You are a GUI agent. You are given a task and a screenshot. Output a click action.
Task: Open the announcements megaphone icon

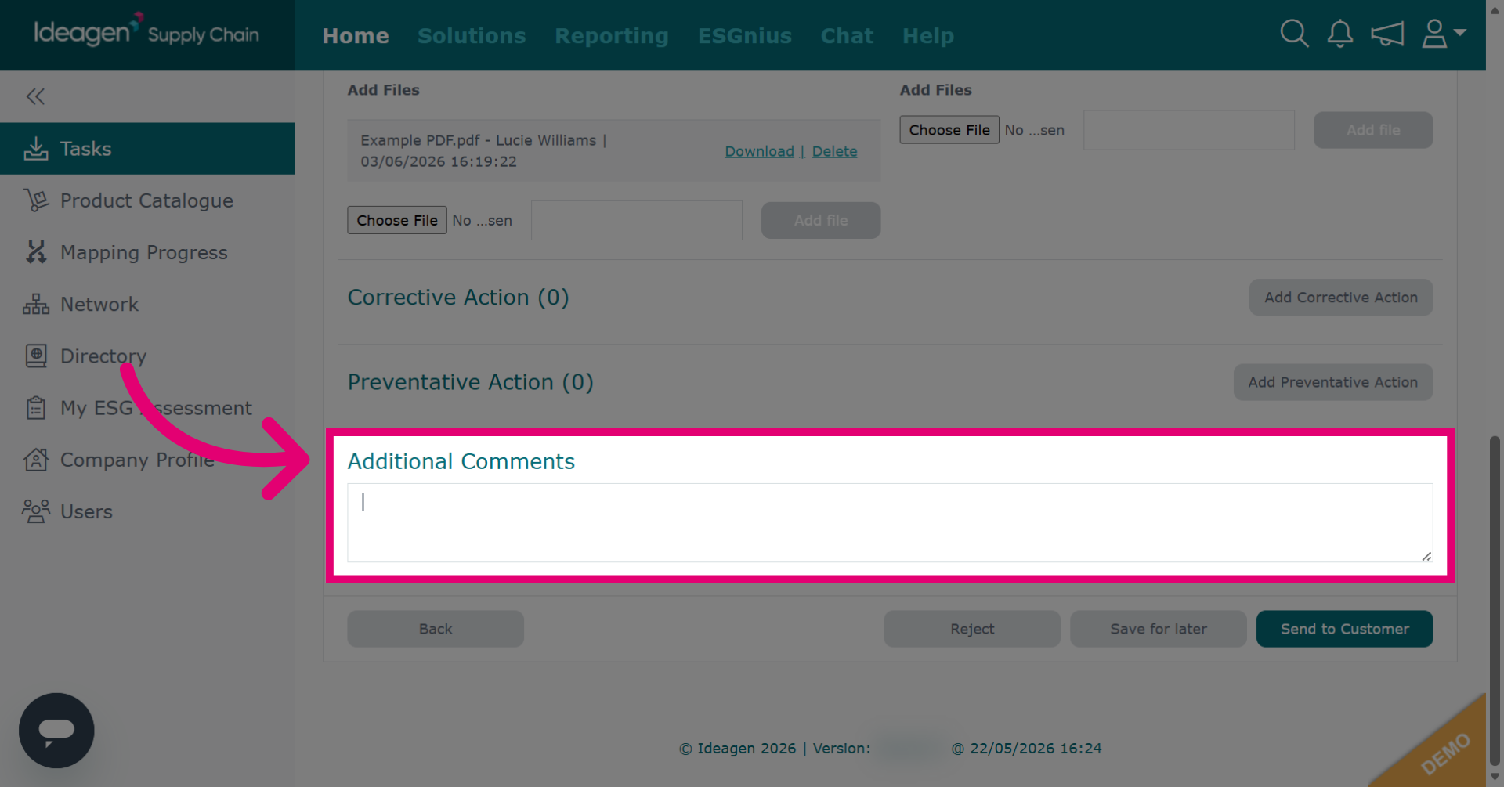coord(1386,34)
